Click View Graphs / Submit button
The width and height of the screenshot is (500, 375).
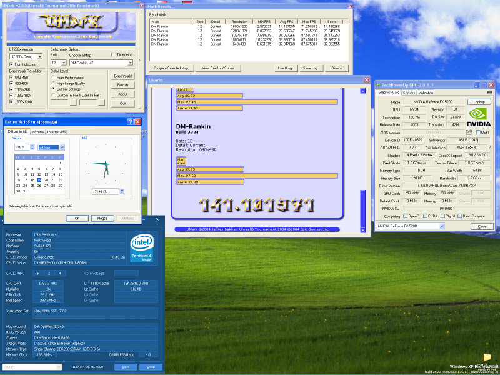[x=218, y=68]
